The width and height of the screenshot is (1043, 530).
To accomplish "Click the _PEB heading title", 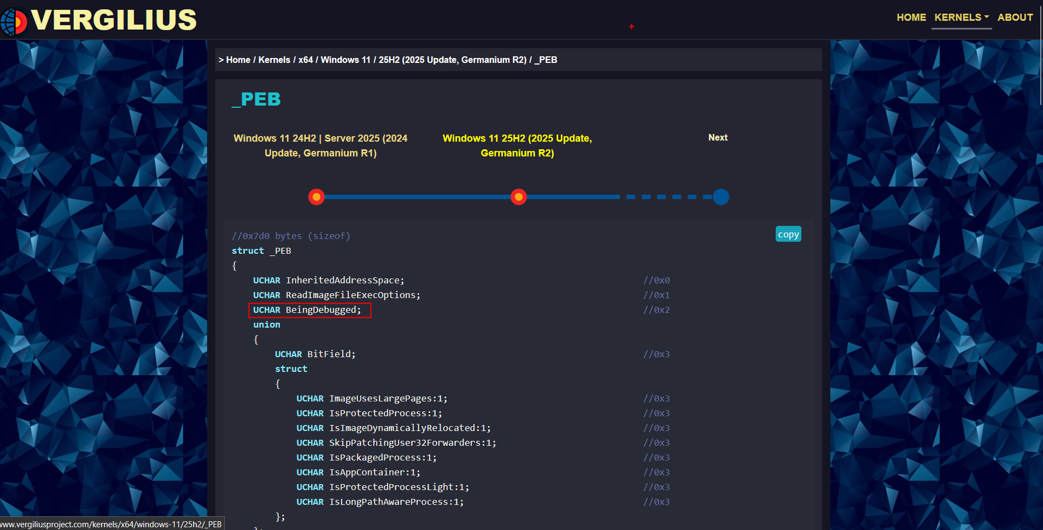I will pos(256,100).
